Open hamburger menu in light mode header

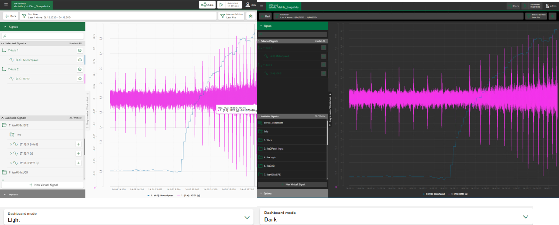6,5
